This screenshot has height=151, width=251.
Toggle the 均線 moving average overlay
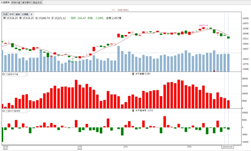[5, 14]
